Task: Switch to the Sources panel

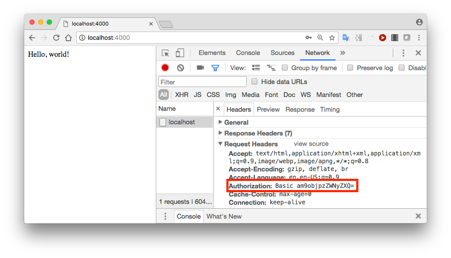Action: (282, 52)
